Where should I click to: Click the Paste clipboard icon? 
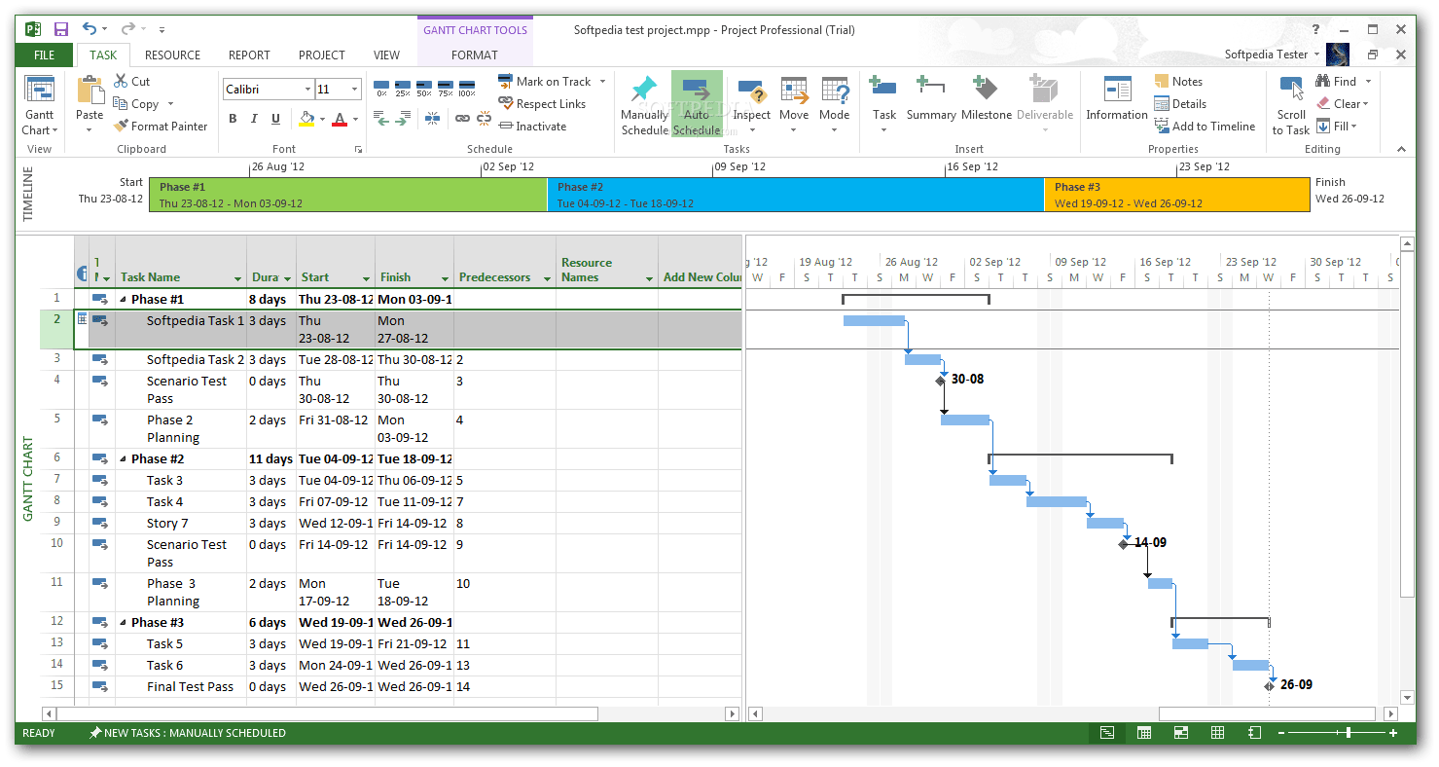click(x=90, y=91)
